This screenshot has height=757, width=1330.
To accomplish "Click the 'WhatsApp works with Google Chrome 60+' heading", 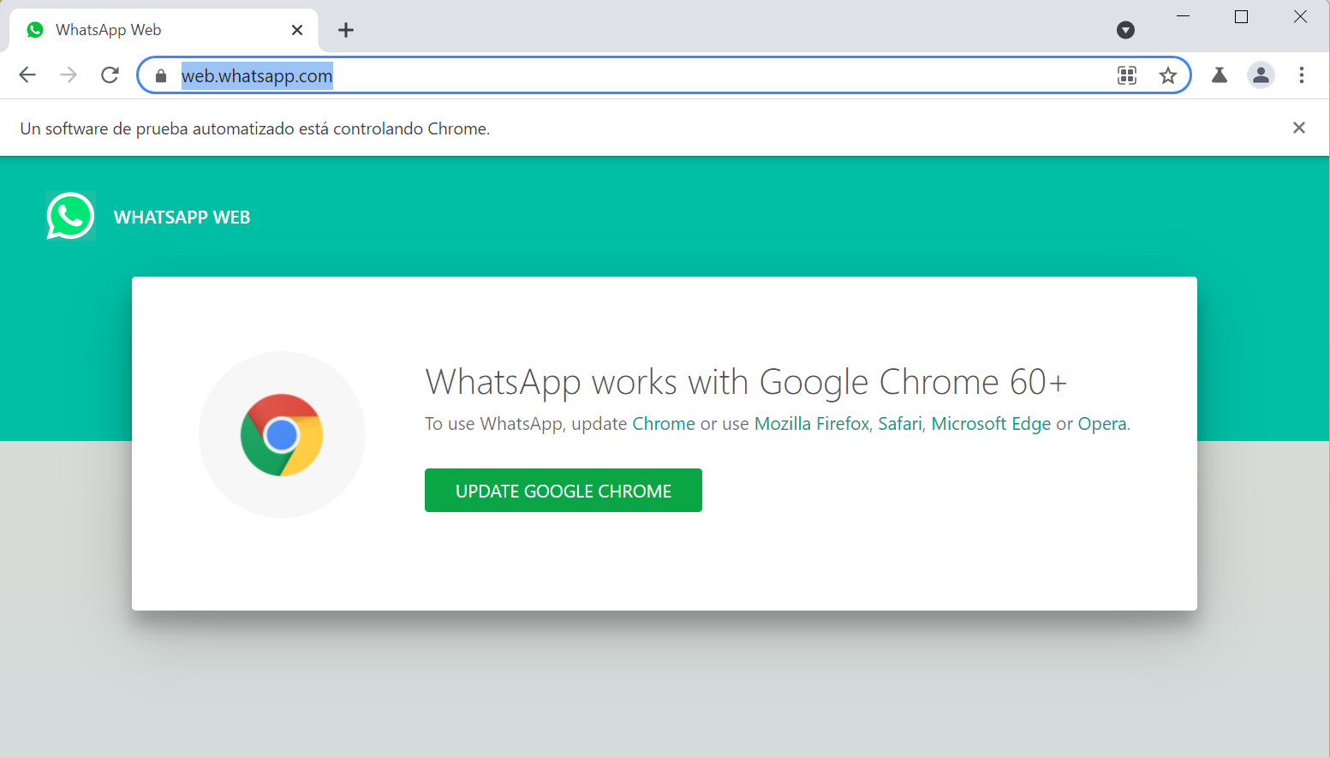I will point(746,382).
